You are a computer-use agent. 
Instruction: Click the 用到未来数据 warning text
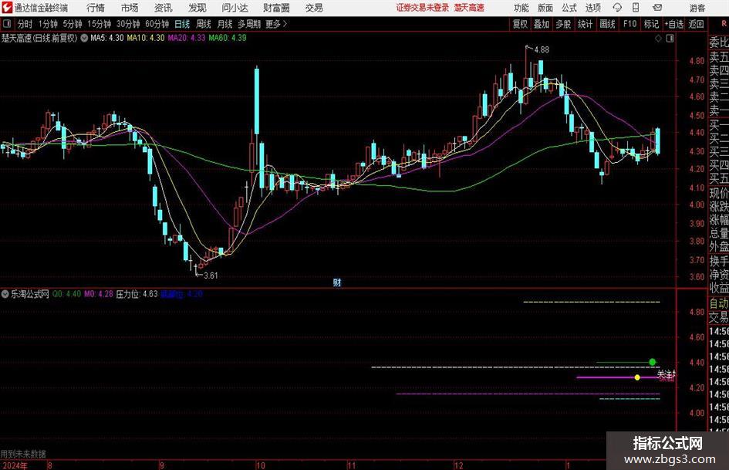[23, 454]
